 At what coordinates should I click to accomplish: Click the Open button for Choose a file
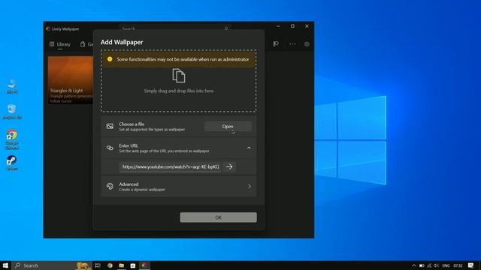click(x=228, y=127)
